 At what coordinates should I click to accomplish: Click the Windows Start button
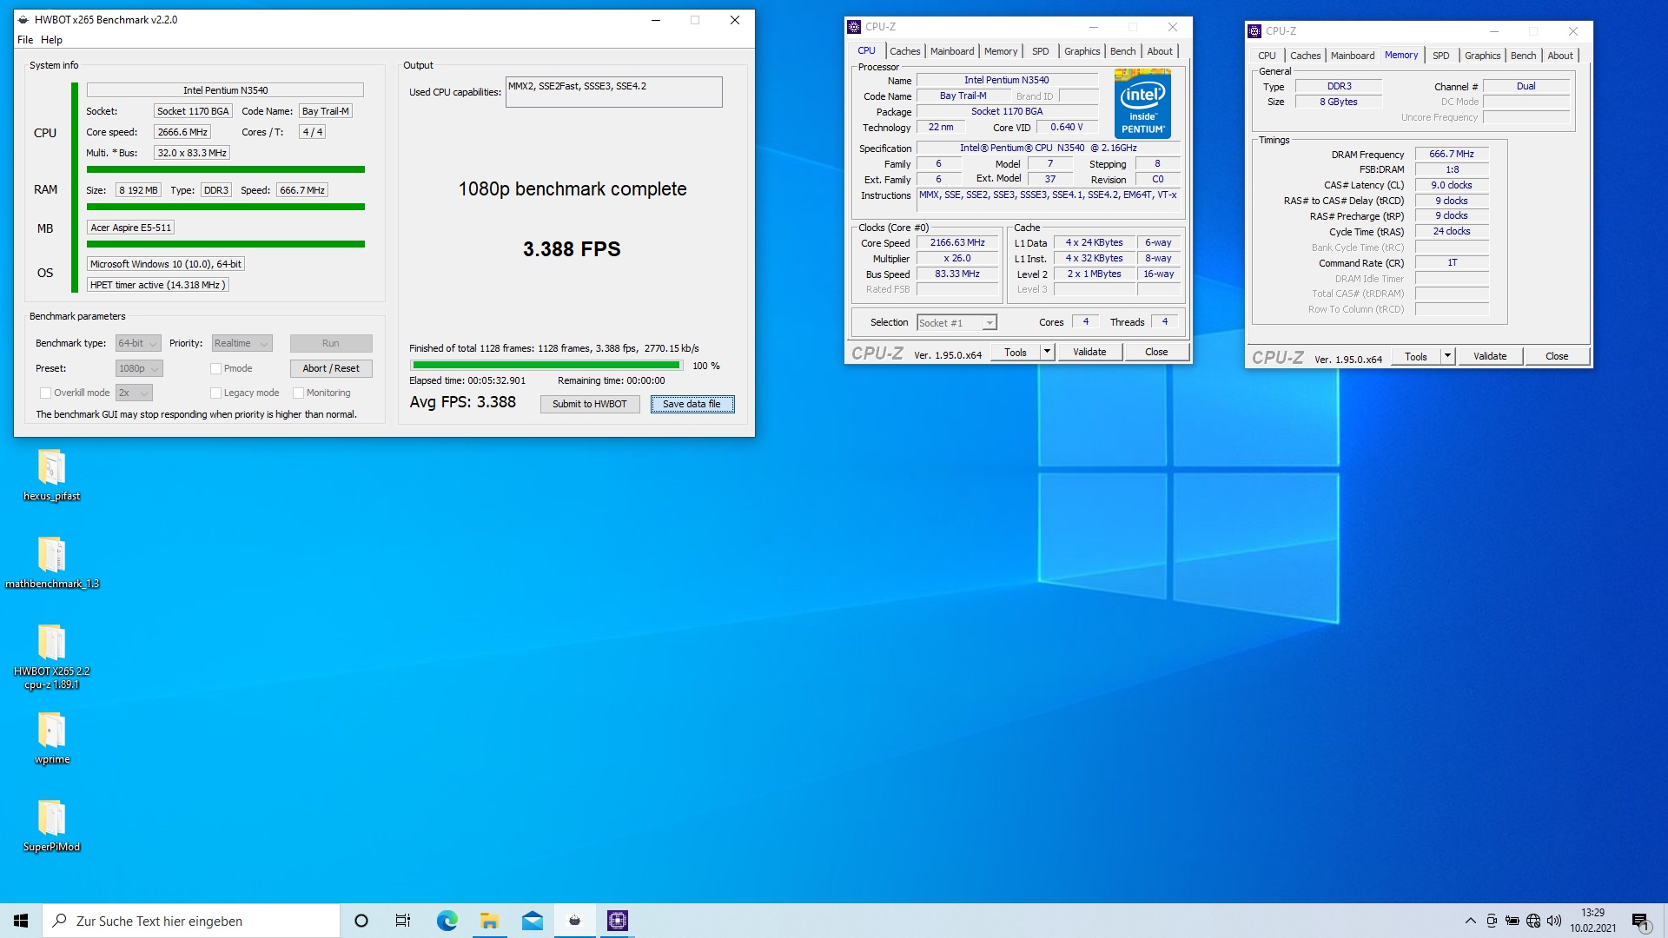tap(21, 921)
